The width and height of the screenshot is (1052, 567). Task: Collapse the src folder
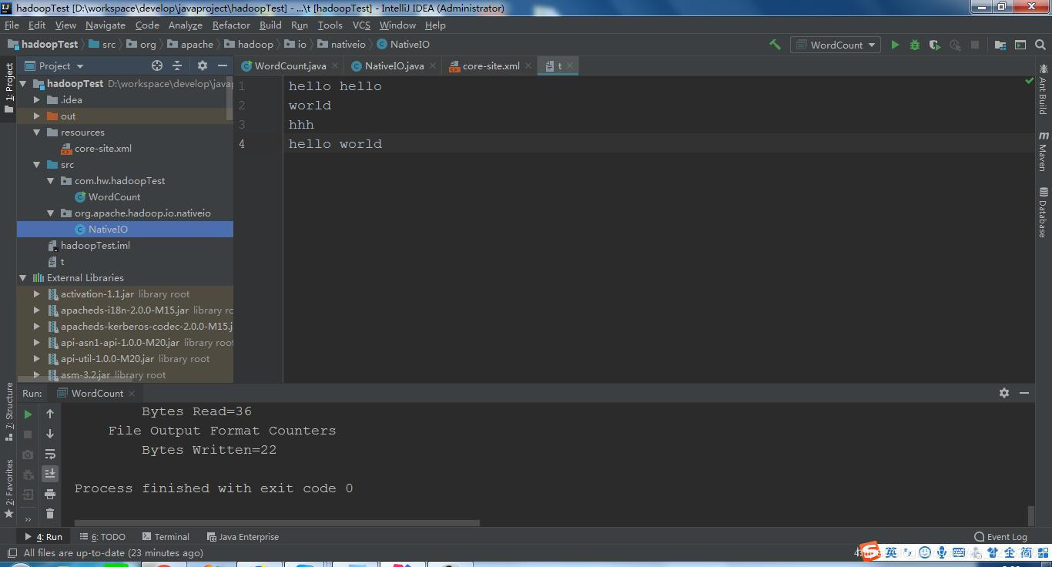click(x=37, y=164)
